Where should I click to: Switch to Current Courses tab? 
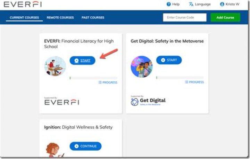pyautogui.click(x=24, y=18)
